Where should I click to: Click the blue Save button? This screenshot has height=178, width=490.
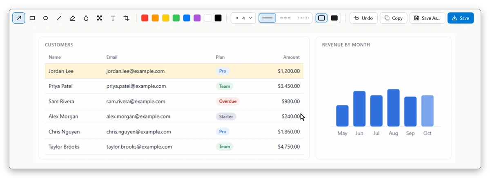pyautogui.click(x=461, y=18)
